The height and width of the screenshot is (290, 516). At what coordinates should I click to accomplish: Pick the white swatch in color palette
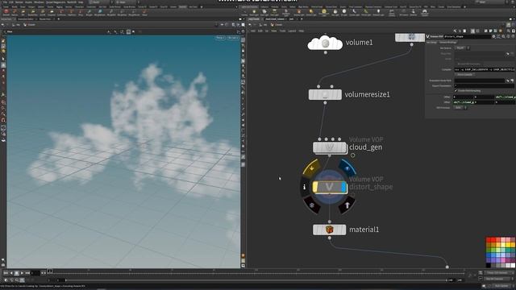coord(513,265)
